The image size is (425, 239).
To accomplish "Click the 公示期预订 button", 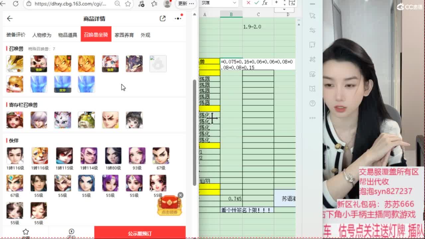I will coord(140,233).
